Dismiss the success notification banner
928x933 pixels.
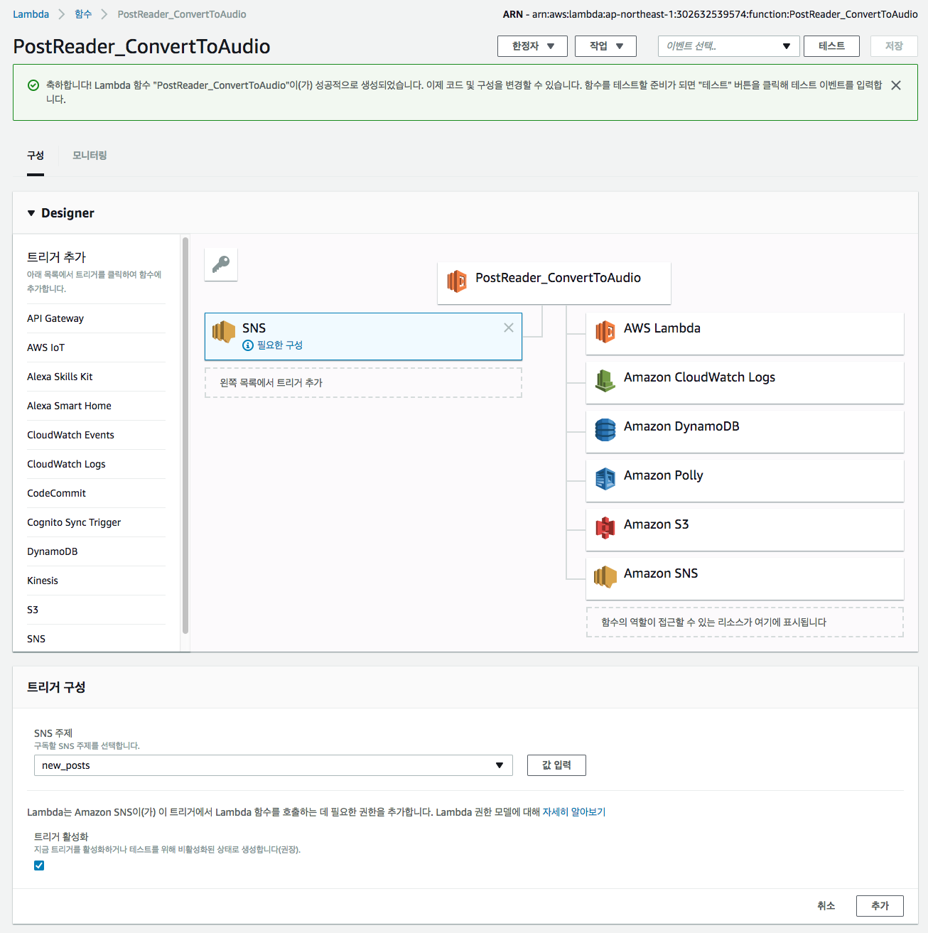[x=896, y=85]
